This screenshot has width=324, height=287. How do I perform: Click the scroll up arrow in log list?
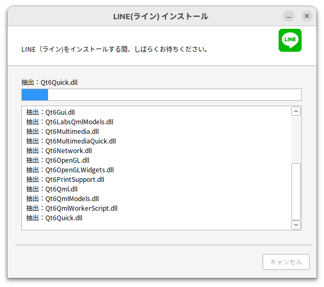[x=296, y=111]
